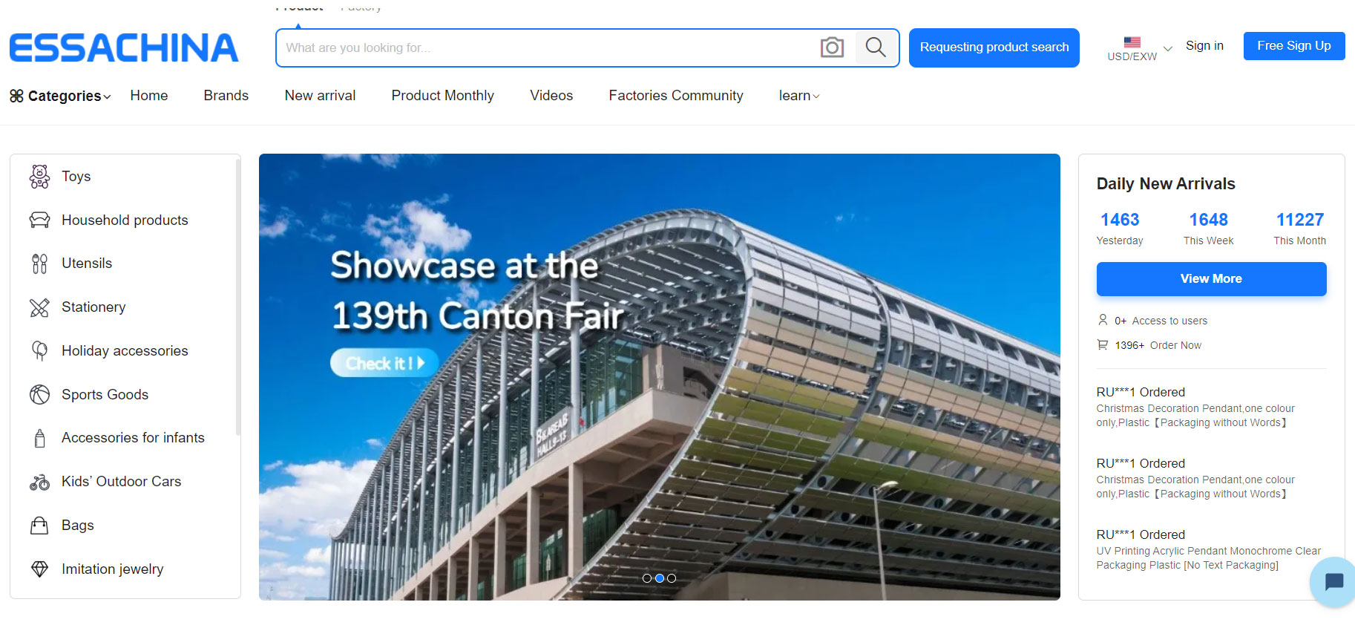This screenshot has height=628, width=1355.
Task: Expand the Categories dropdown
Action: [x=60, y=96]
